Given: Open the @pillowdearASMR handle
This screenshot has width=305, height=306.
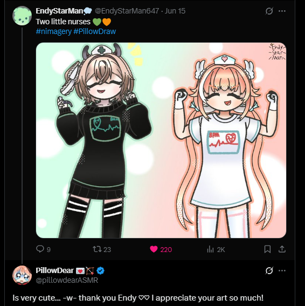Looking at the screenshot, I should (x=67, y=280).
